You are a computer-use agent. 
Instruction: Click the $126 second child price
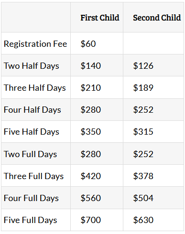143,65
